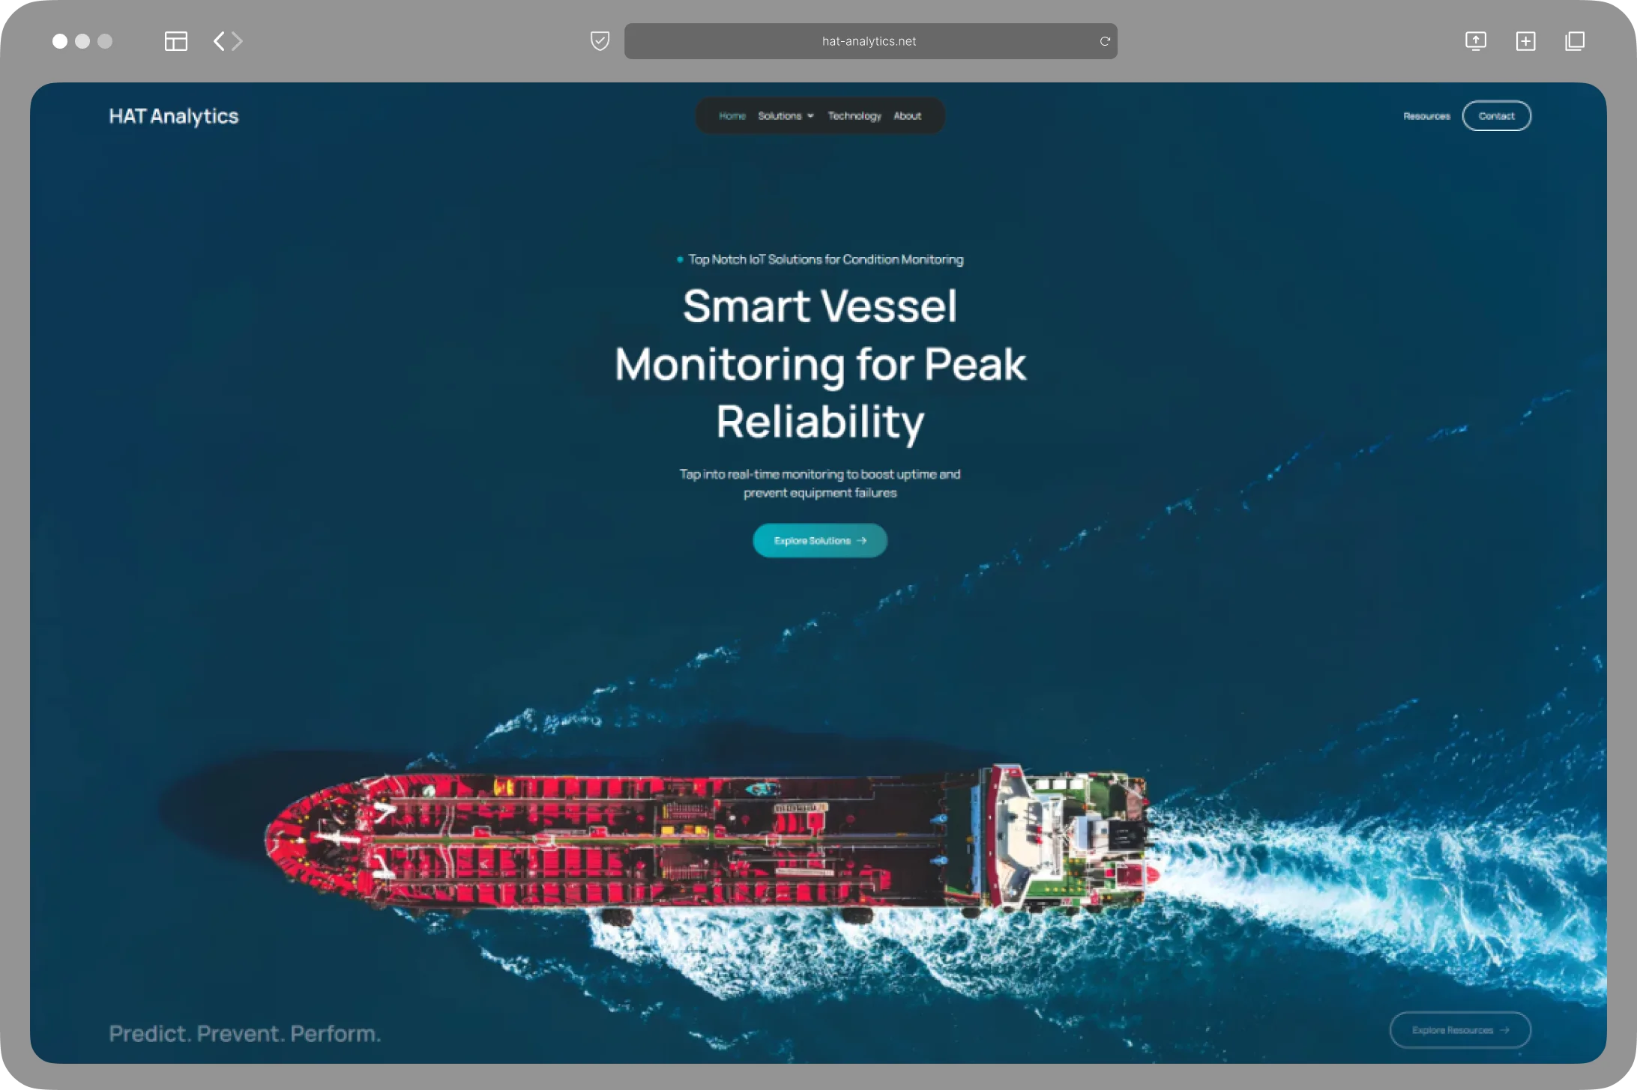Click the Contact button
This screenshot has width=1637, height=1090.
(1496, 116)
